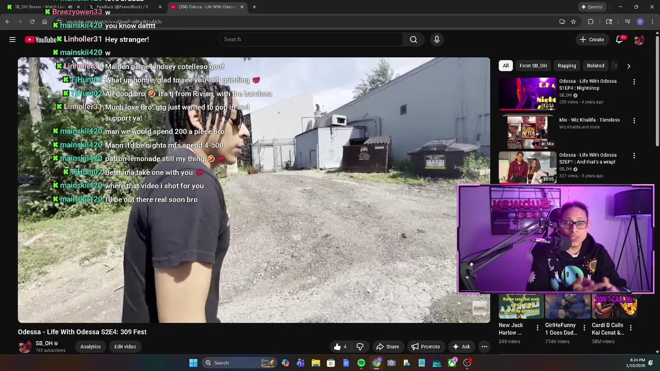Open the S2EP1 And that's a wrap thumbnail
660x371 pixels.
click(x=527, y=167)
